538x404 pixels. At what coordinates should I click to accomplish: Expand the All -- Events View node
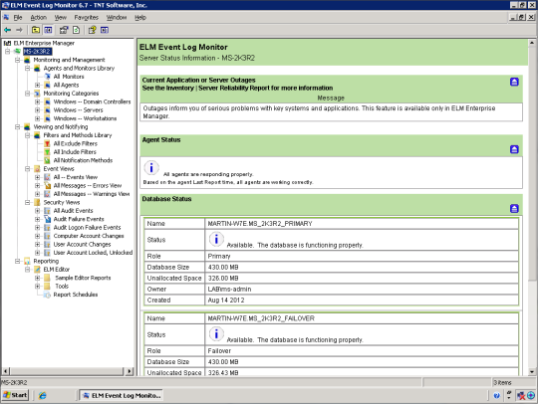[x=38, y=177]
